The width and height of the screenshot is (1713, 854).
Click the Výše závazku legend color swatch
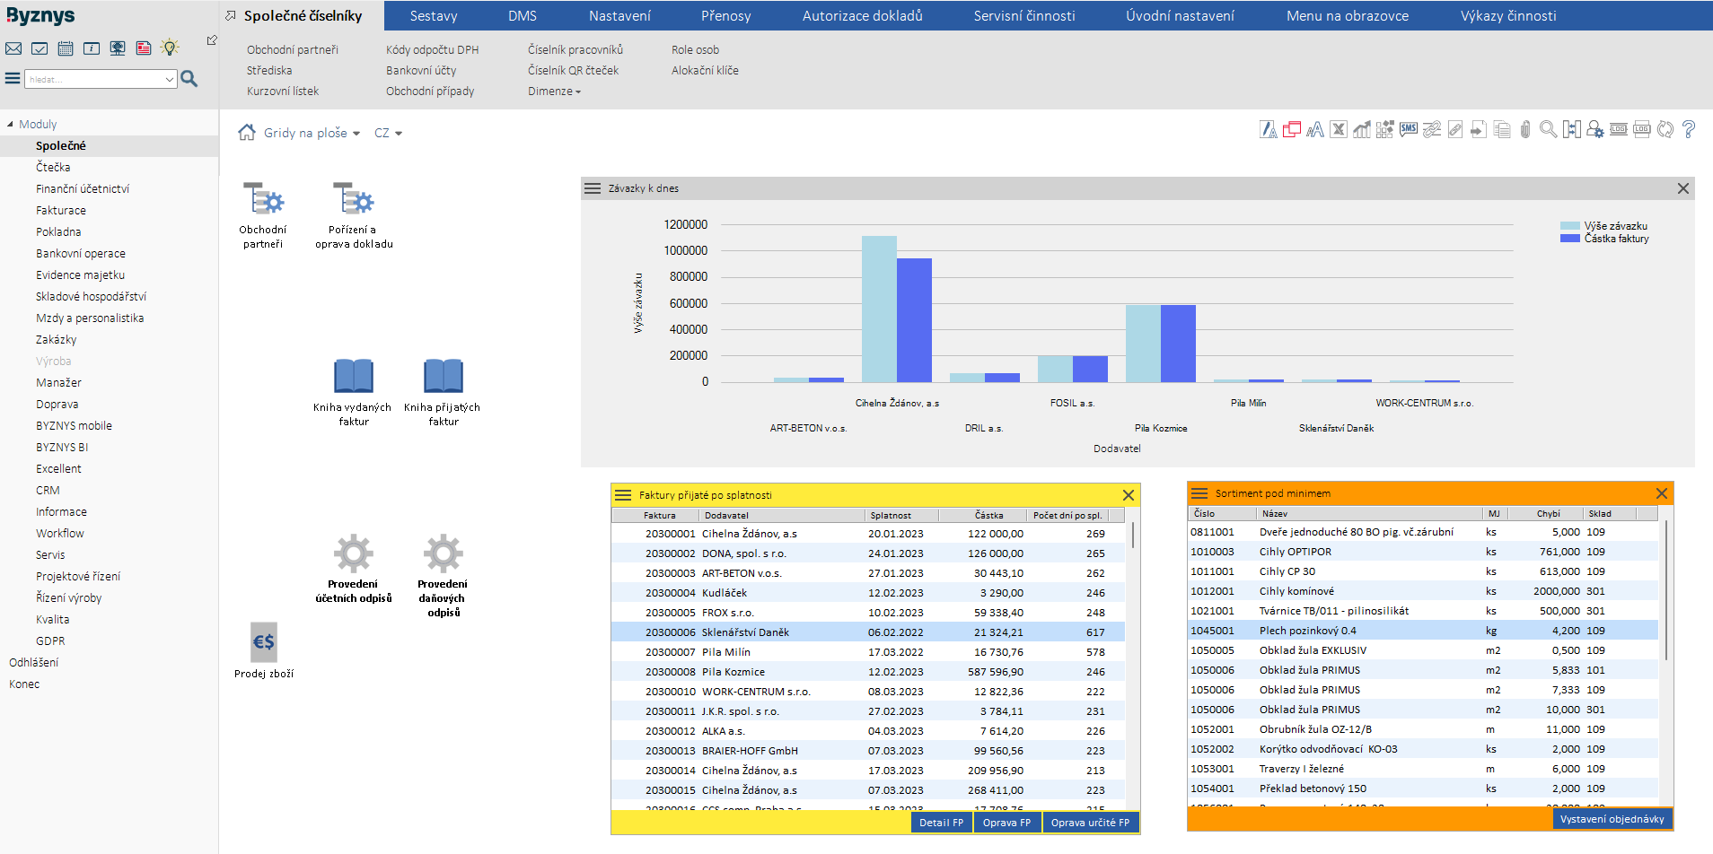(x=1569, y=226)
